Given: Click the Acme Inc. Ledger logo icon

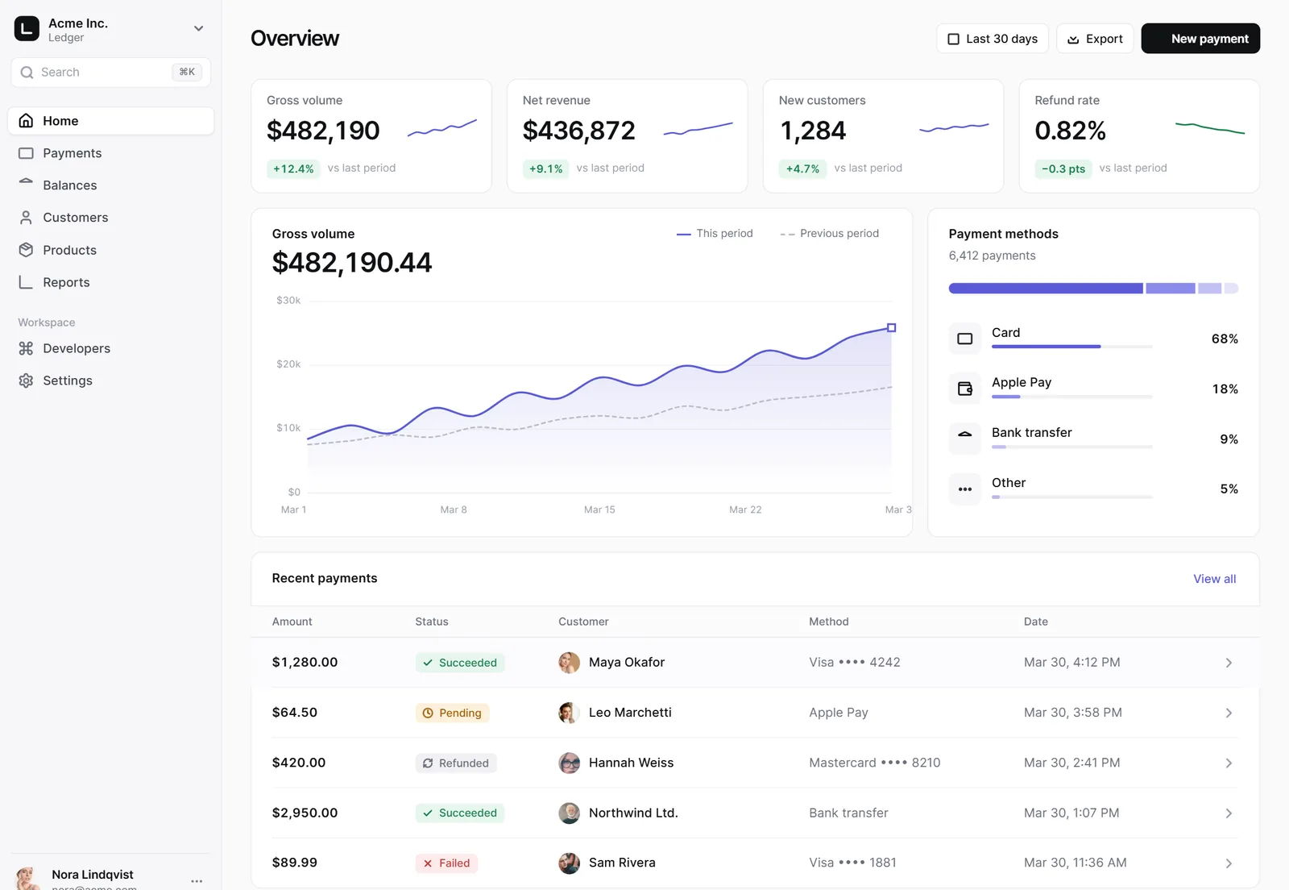Looking at the screenshot, I should click(27, 29).
